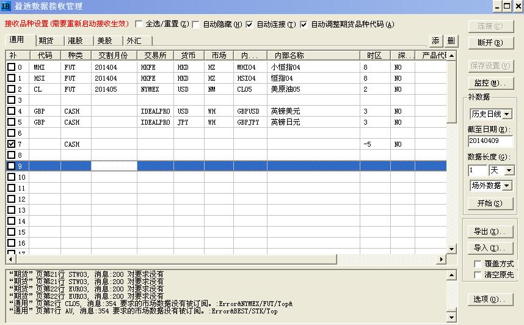Click the IB application icon in title bar
This screenshot has width=524, height=325.
click(7, 7)
